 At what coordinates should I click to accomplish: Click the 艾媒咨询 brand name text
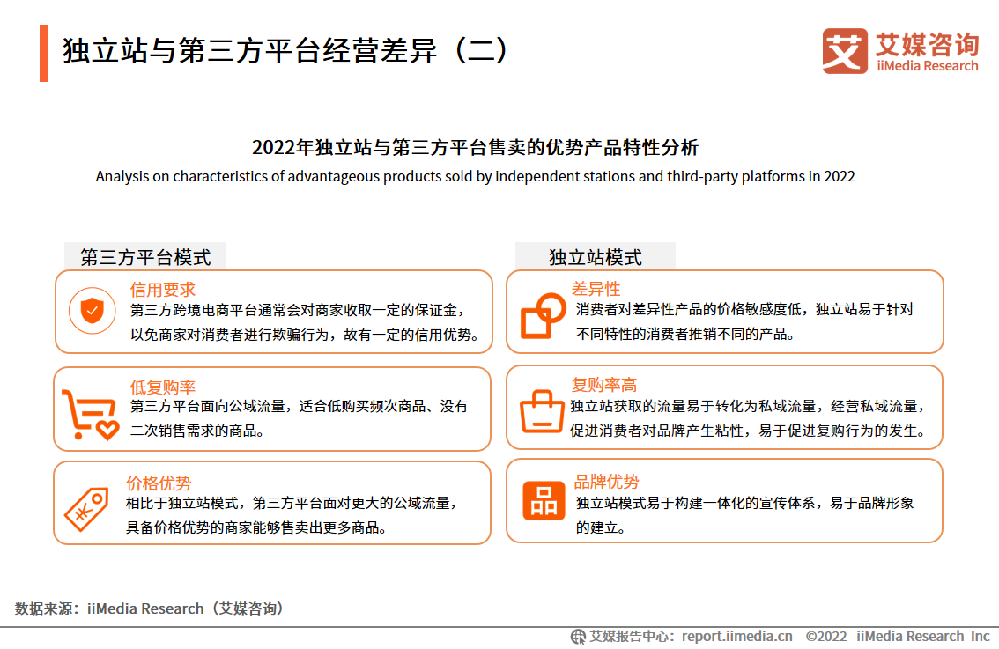(x=928, y=44)
